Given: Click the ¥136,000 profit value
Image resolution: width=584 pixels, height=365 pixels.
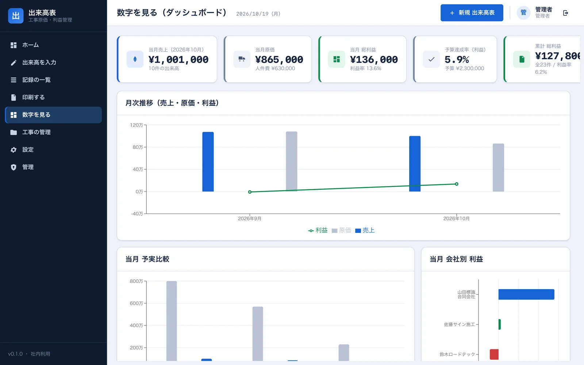Looking at the screenshot, I should point(374,59).
